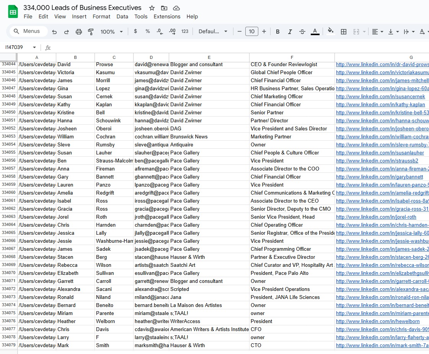Select the Saatchi Art cell
This screenshot has width=429, height=354.
click(x=209, y=265)
